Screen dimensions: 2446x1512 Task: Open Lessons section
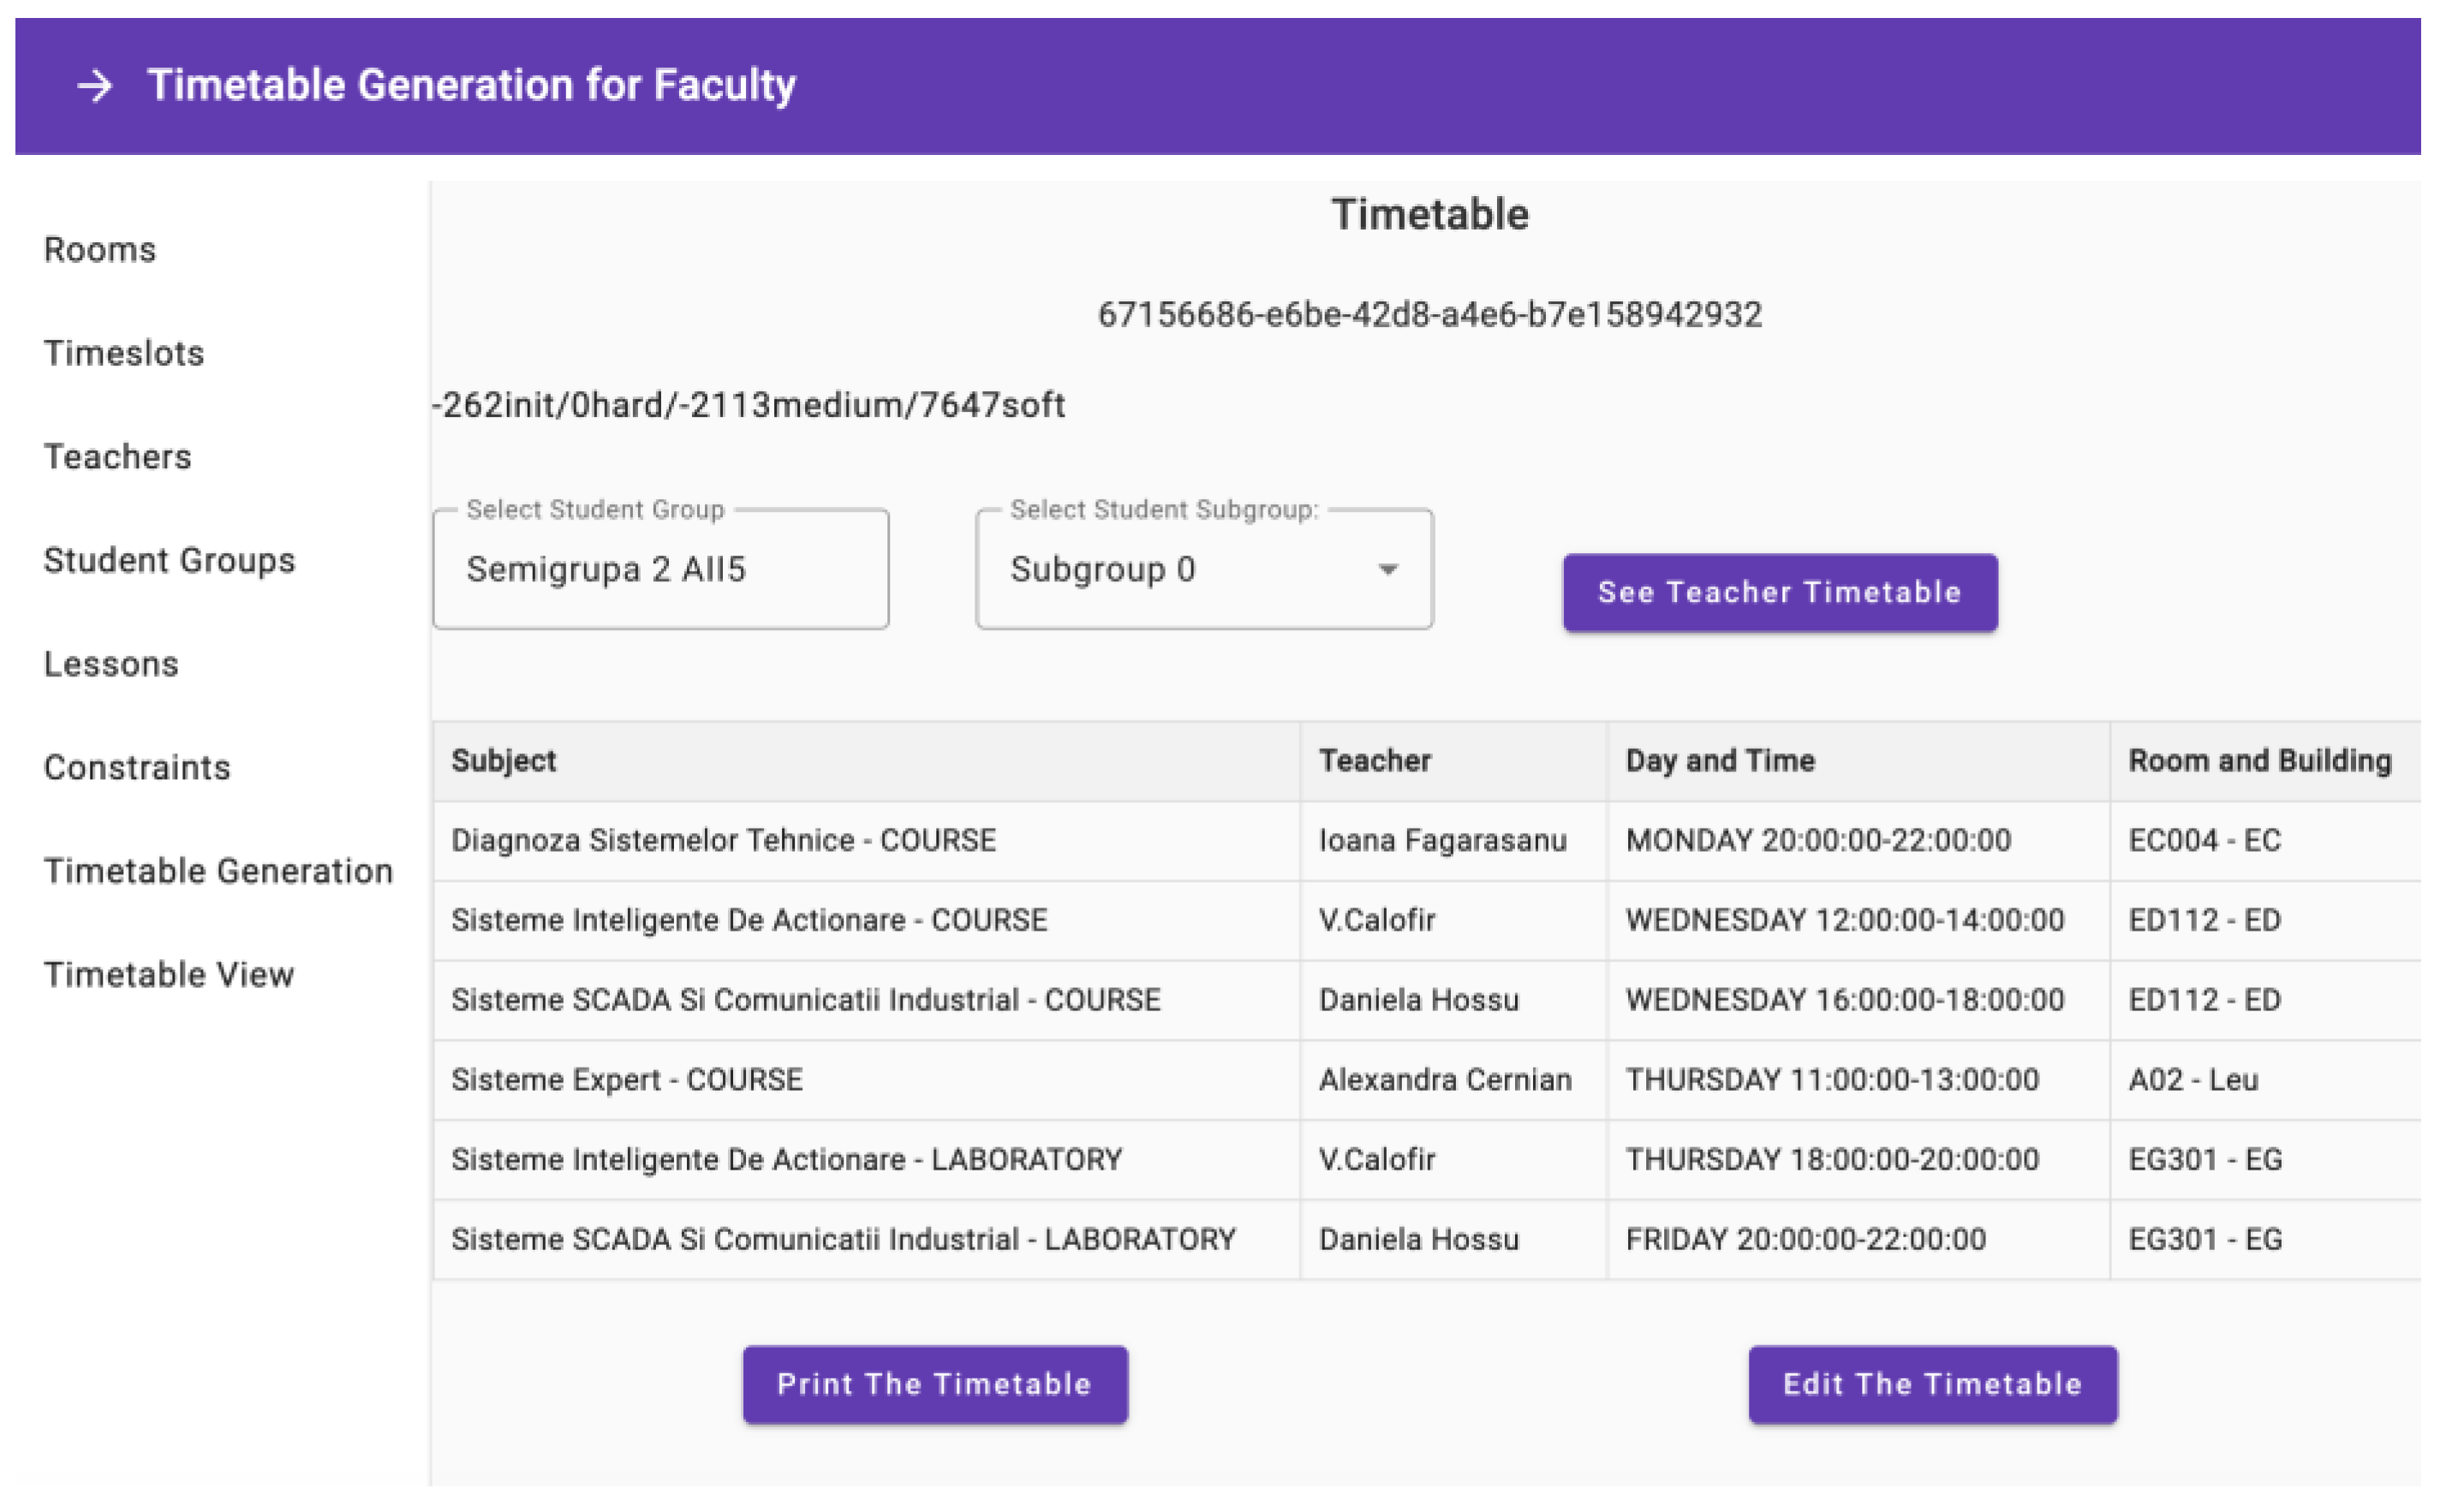click(x=111, y=665)
